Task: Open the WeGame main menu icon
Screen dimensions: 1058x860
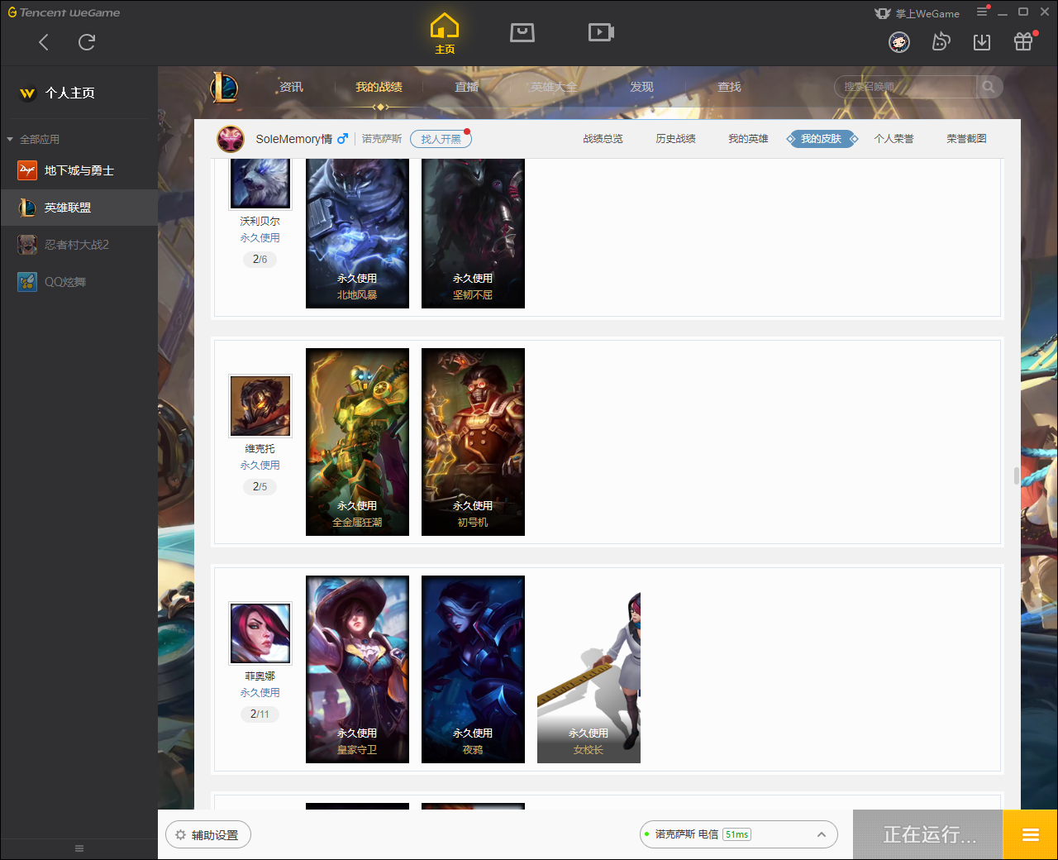Action: point(982,12)
